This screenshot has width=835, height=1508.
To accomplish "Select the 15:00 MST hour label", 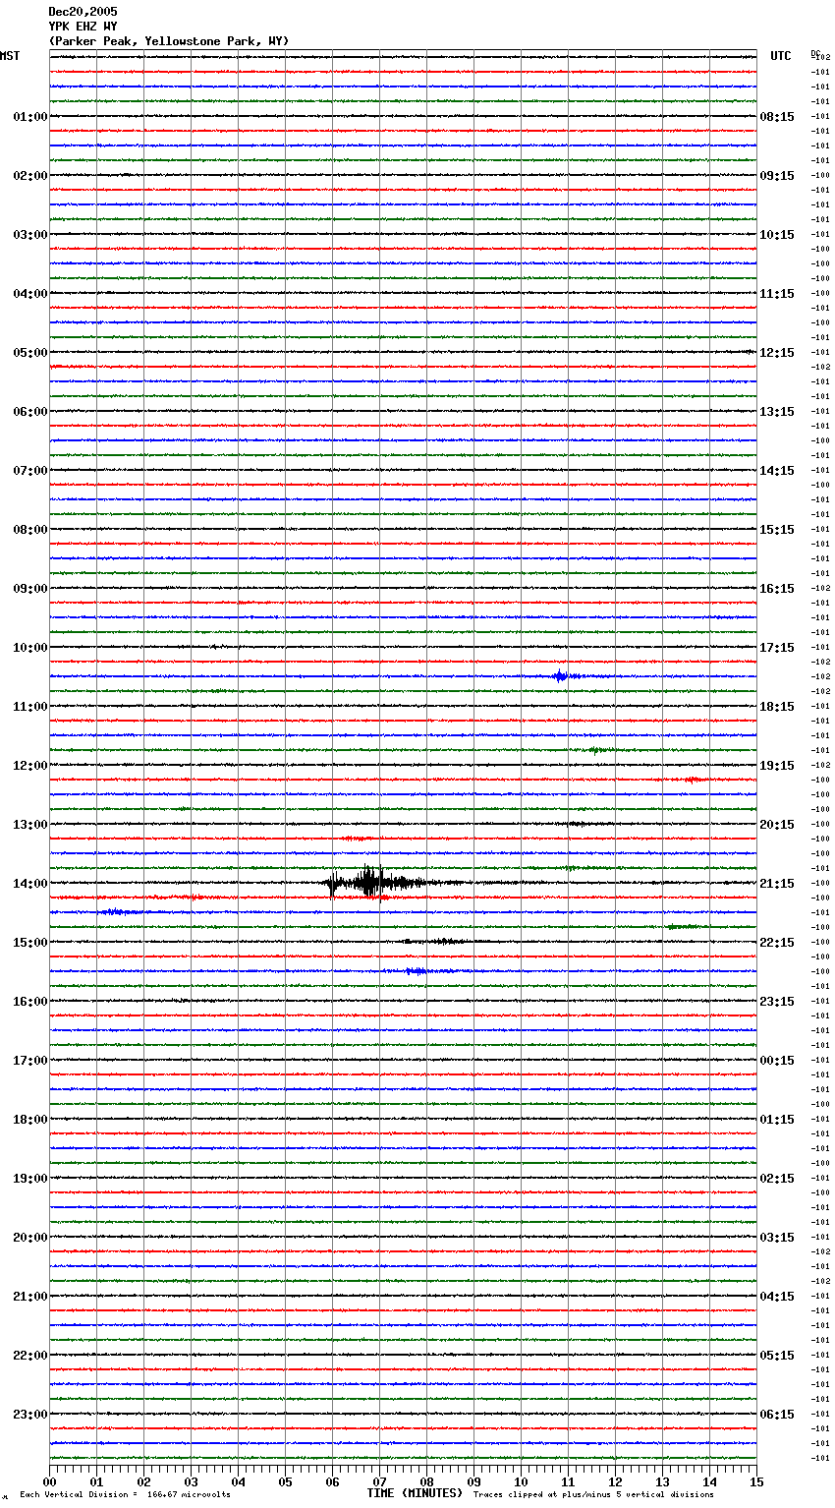I will pyautogui.click(x=30, y=943).
